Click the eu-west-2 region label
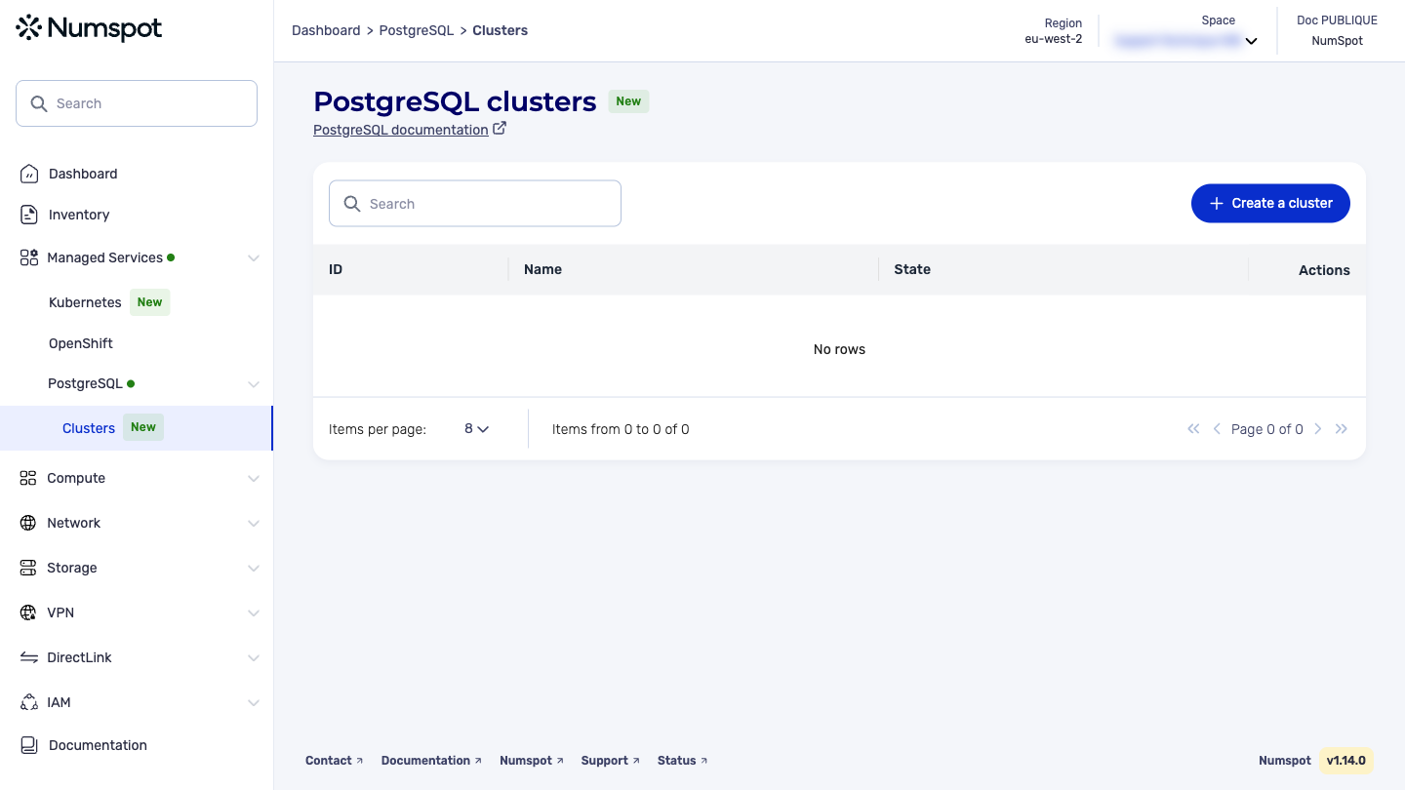Image resolution: width=1405 pixels, height=790 pixels. point(1054,39)
